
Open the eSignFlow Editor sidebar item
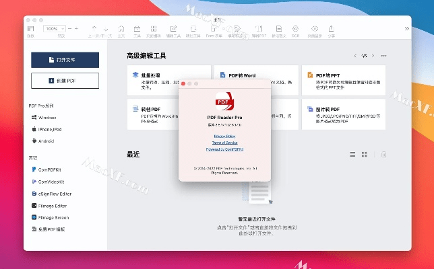[x=51, y=194]
